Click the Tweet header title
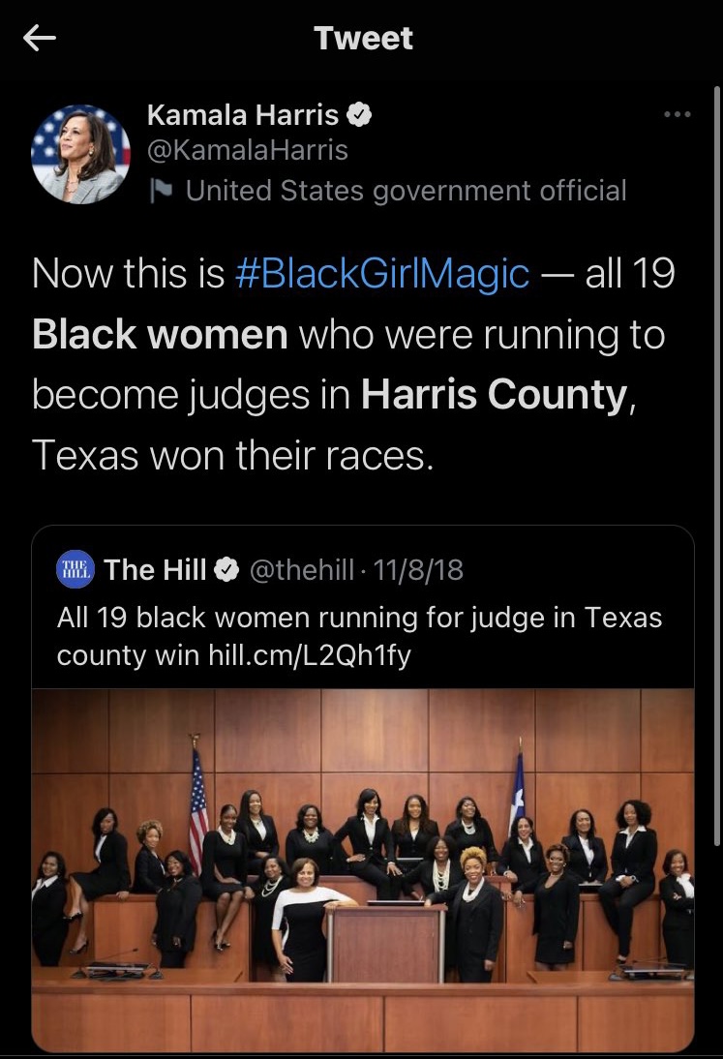Viewport: 723px width, 1059px height. coord(363,39)
